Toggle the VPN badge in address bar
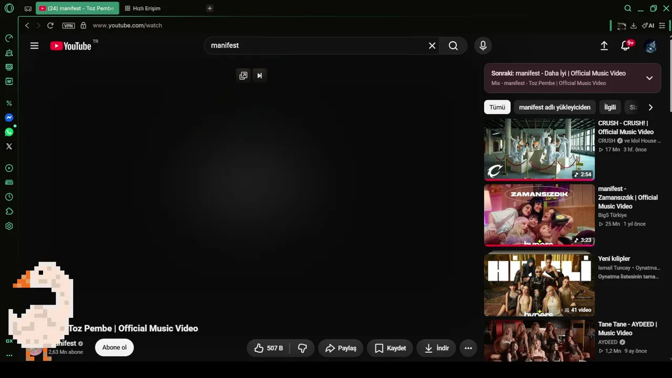The height and width of the screenshot is (378, 672). [68, 25]
